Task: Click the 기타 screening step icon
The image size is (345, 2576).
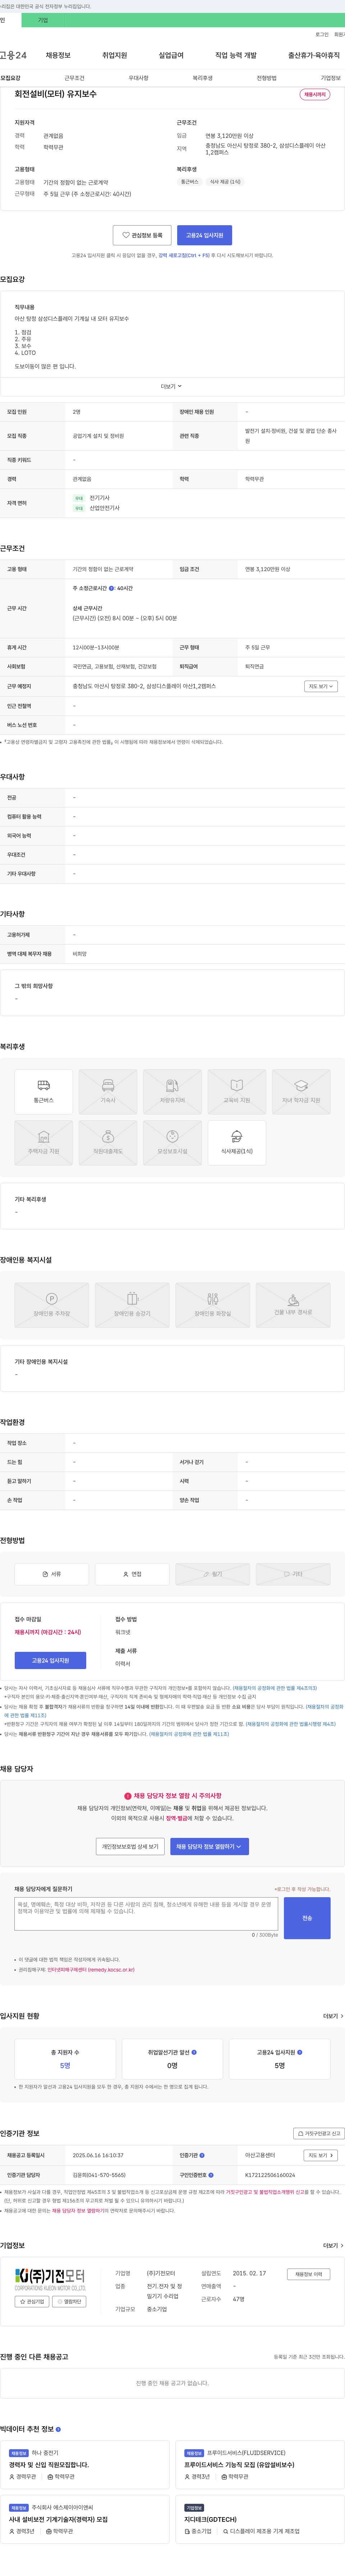Action: pyautogui.click(x=293, y=1574)
